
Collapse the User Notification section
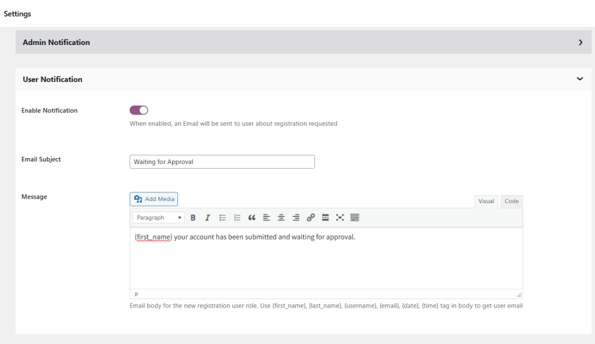pos(580,79)
